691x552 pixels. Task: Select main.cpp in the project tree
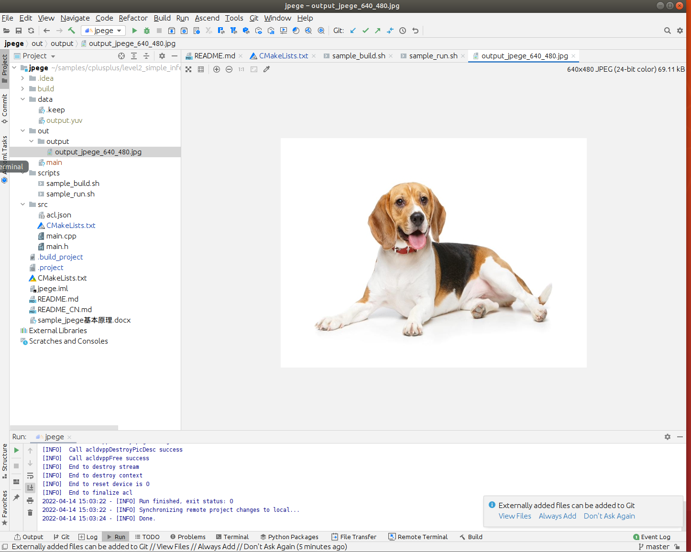tap(61, 236)
